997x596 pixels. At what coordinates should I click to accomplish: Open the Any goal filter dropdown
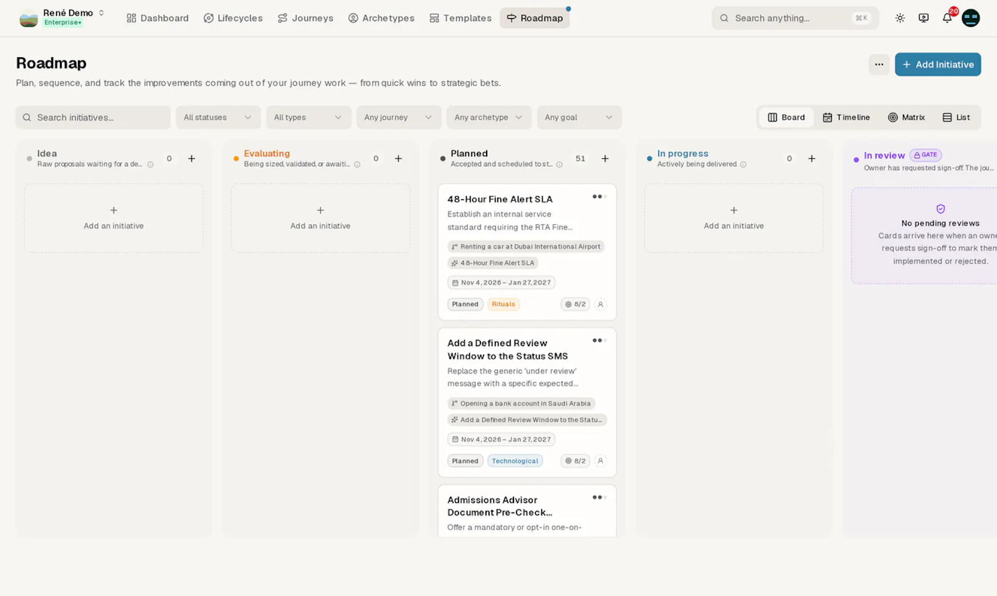(x=580, y=118)
